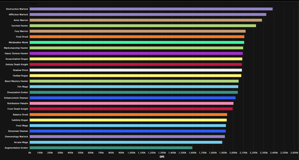Click the 'Windwalker Monk' label
This screenshot has height=160, width=299.
(18, 42)
